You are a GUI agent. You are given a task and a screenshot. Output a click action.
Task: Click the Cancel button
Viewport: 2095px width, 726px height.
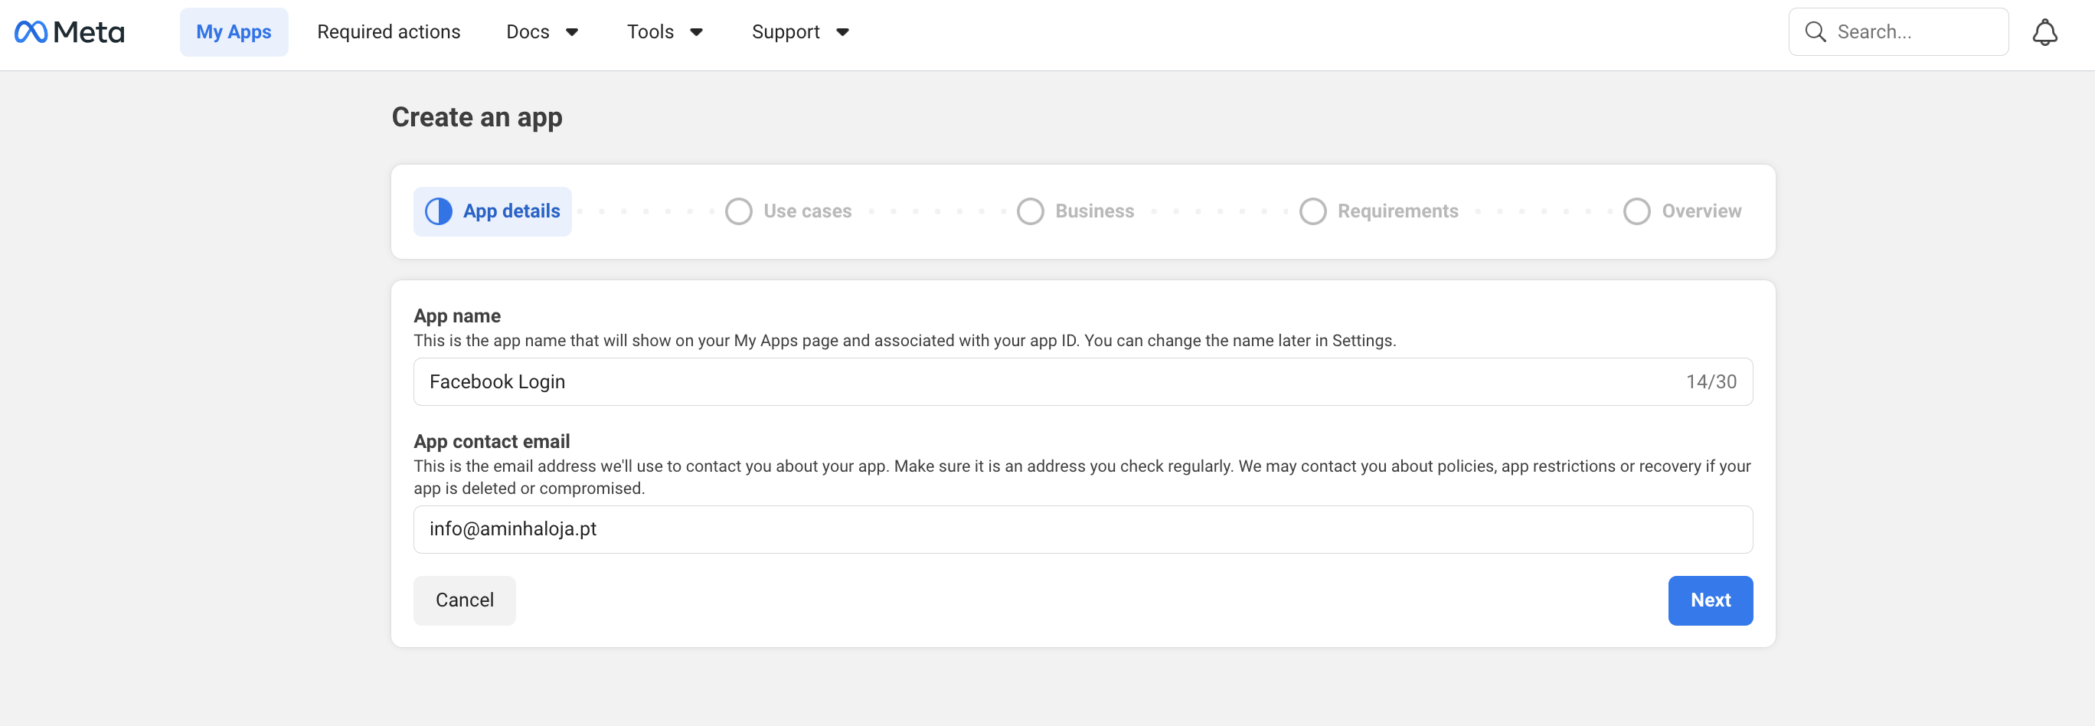(x=464, y=600)
